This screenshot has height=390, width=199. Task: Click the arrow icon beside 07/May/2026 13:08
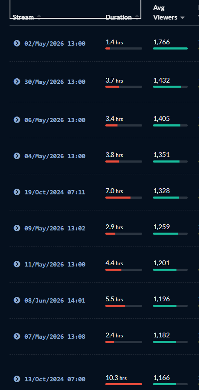coord(16,337)
